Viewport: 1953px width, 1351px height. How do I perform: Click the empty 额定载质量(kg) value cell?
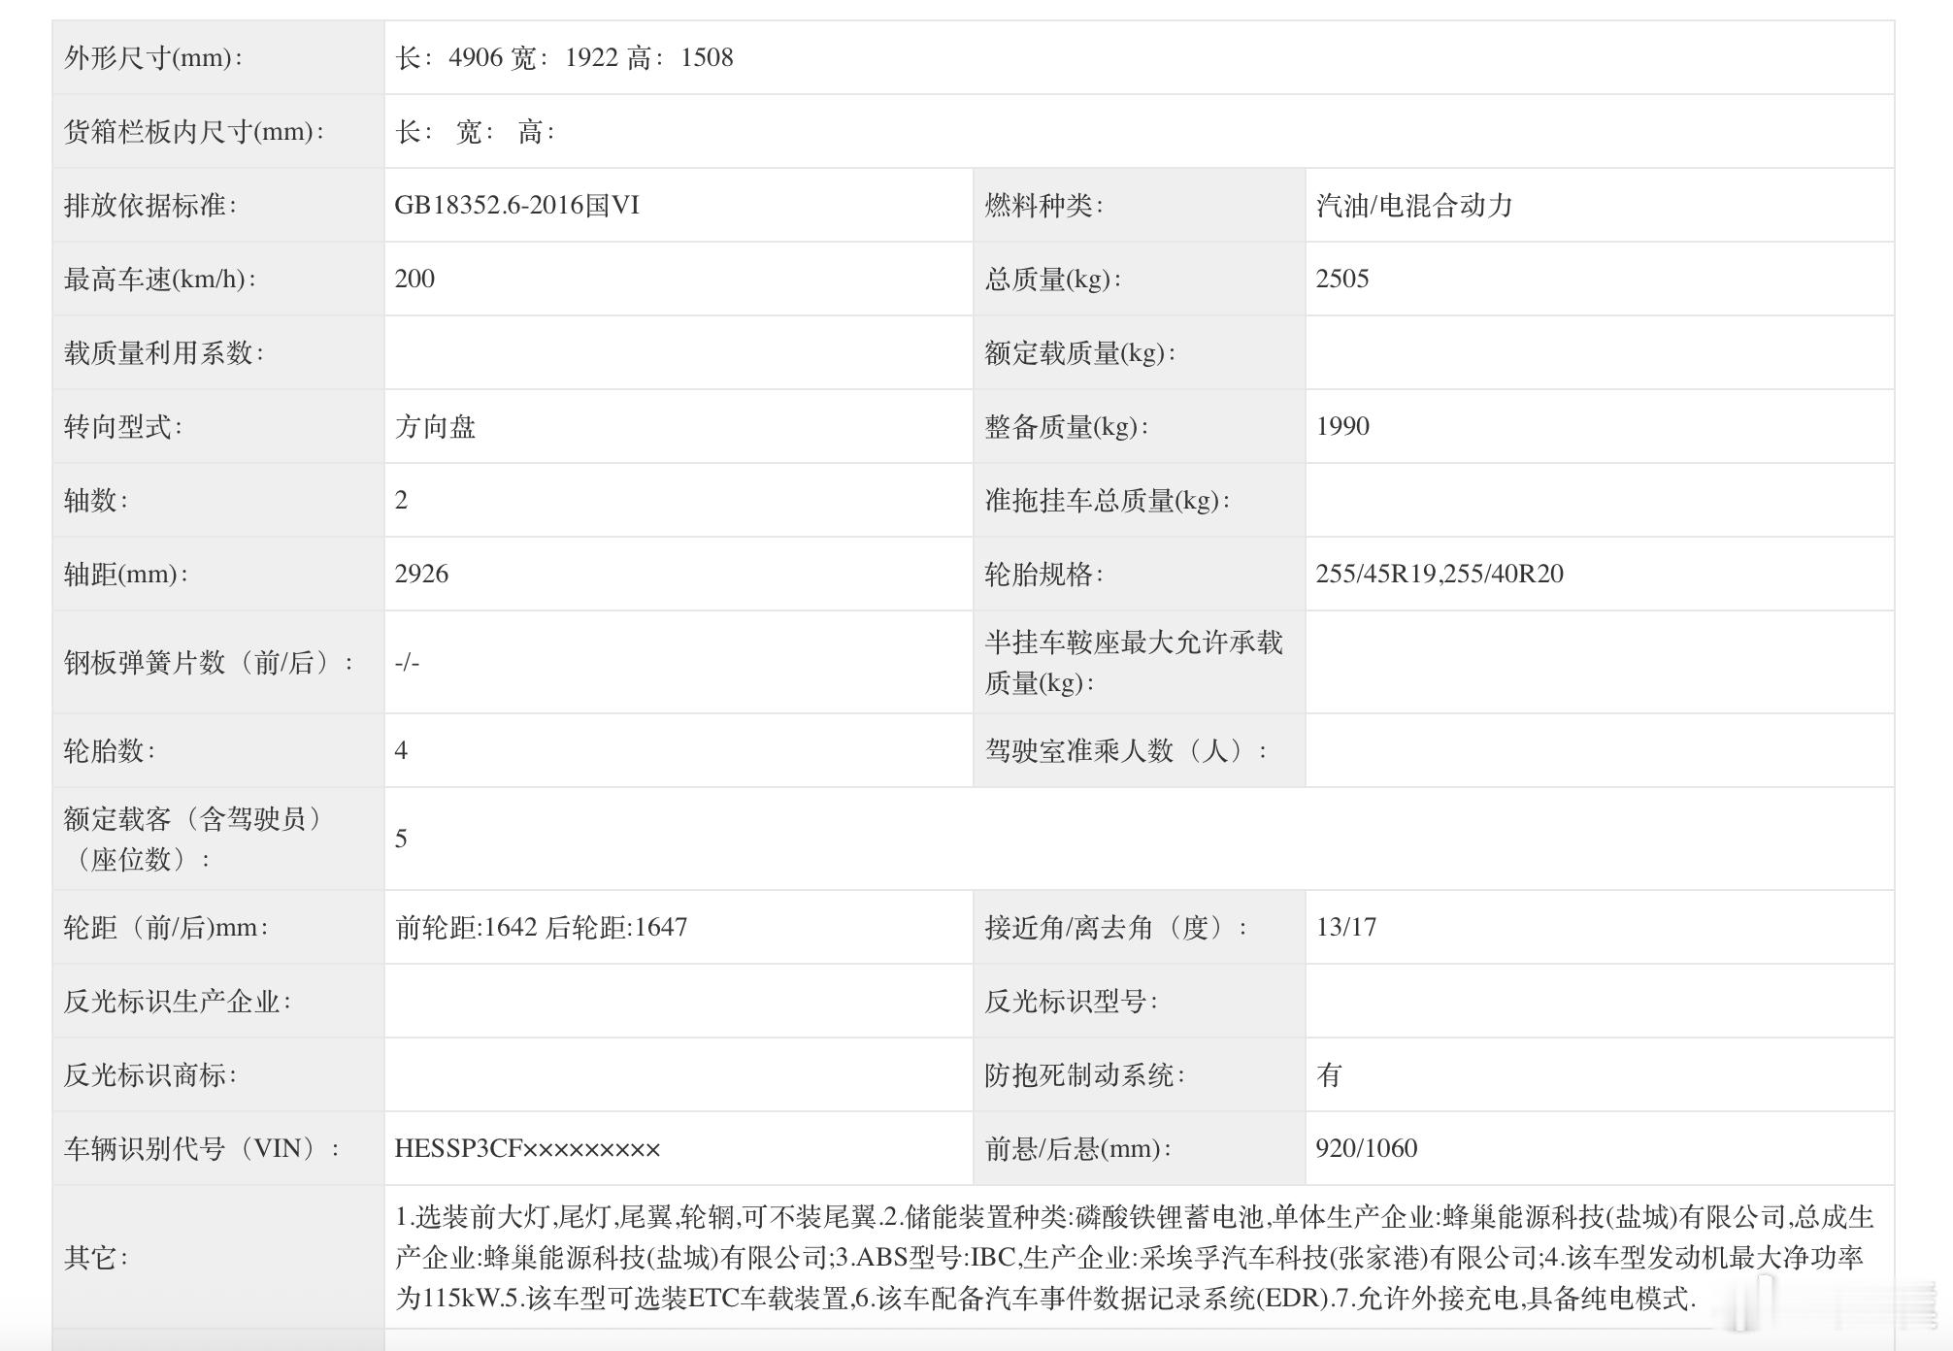click(x=1599, y=353)
